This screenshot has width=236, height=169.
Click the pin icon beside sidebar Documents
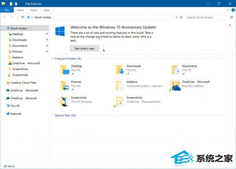pyautogui.click(x=47, y=45)
